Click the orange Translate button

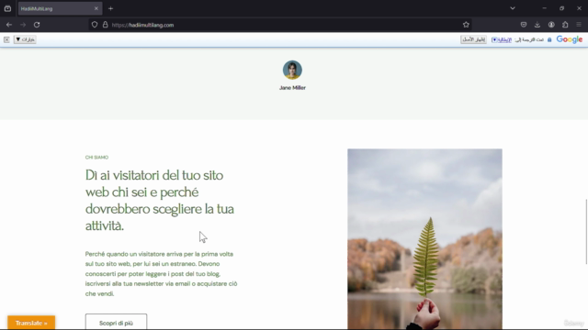[31, 323]
